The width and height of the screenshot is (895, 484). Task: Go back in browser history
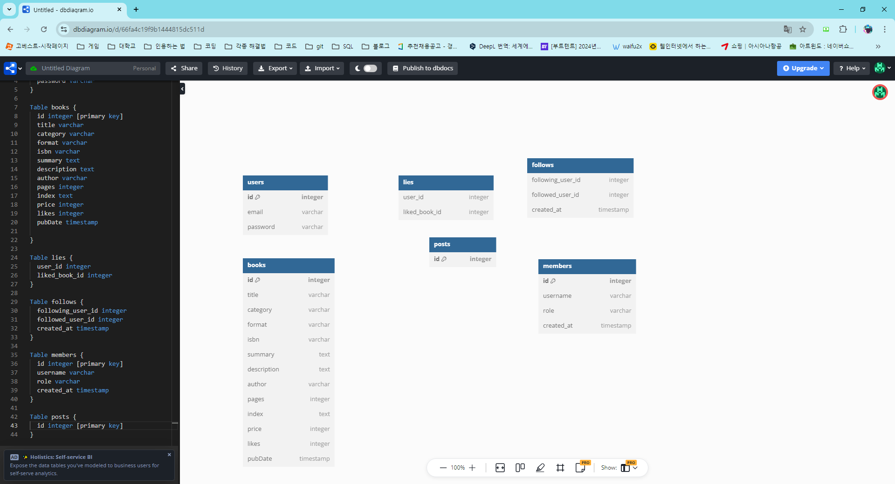10,29
